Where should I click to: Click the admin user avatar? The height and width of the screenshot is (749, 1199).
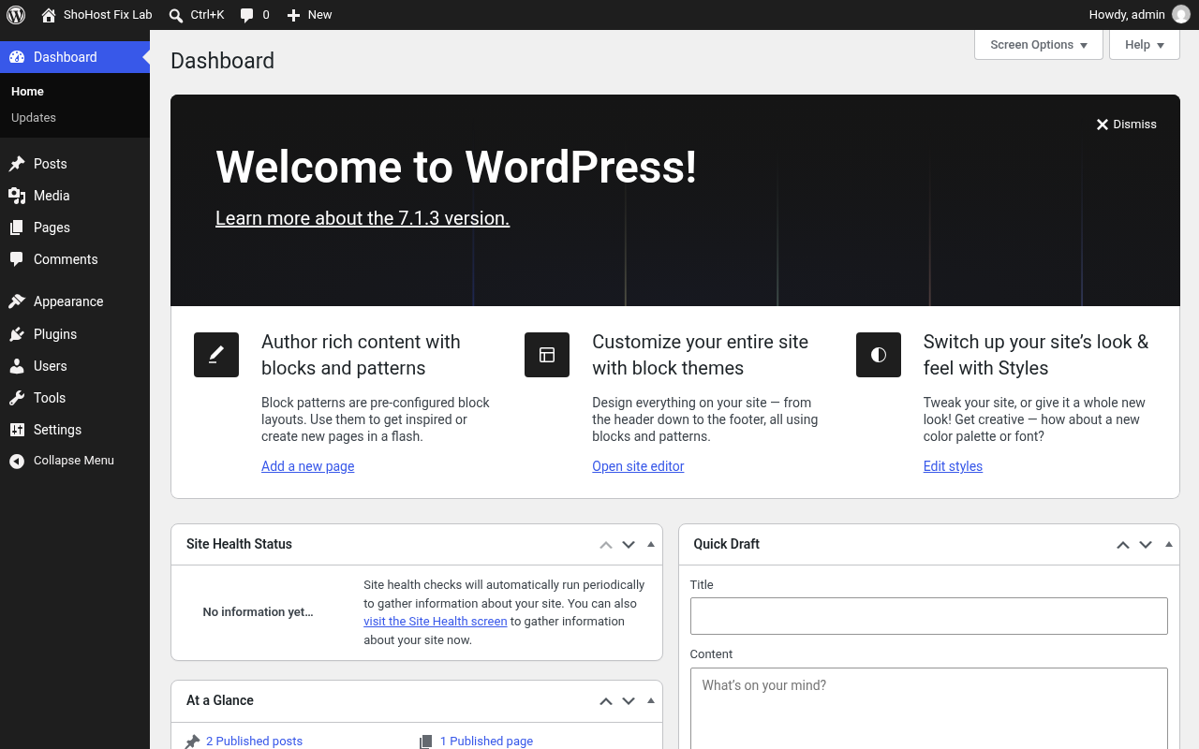click(x=1181, y=15)
